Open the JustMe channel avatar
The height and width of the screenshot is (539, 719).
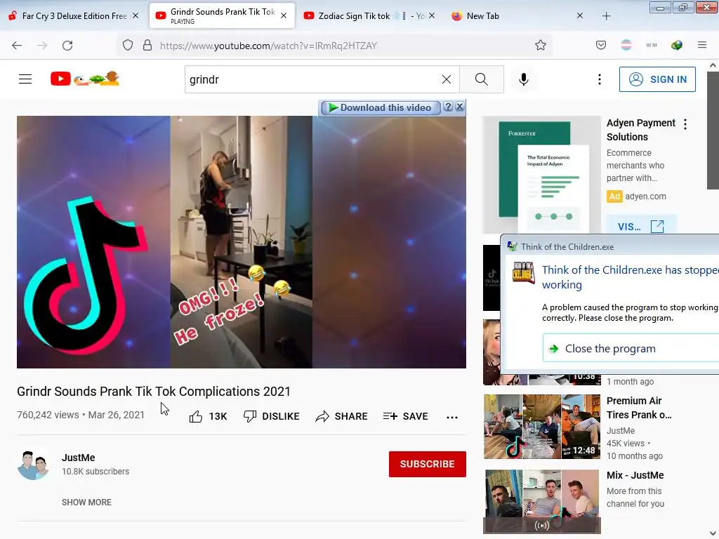(x=34, y=464)
